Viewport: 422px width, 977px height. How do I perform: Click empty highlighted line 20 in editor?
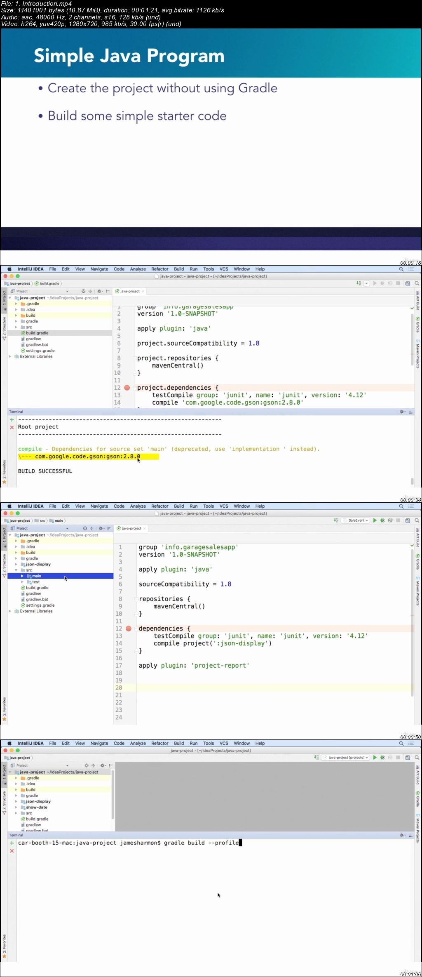[x=274, y=688]
